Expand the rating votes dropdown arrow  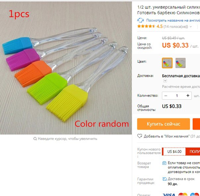point(191,27)
